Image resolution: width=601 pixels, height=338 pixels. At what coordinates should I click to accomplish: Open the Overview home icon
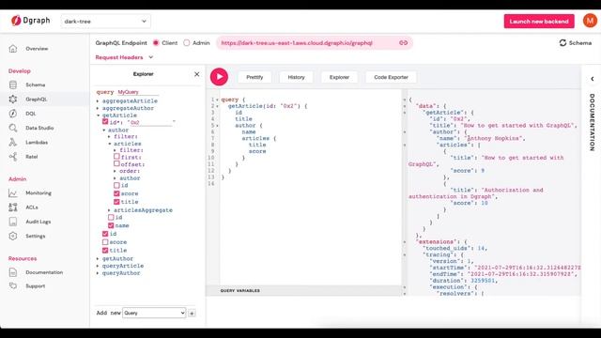coord(13,49)
